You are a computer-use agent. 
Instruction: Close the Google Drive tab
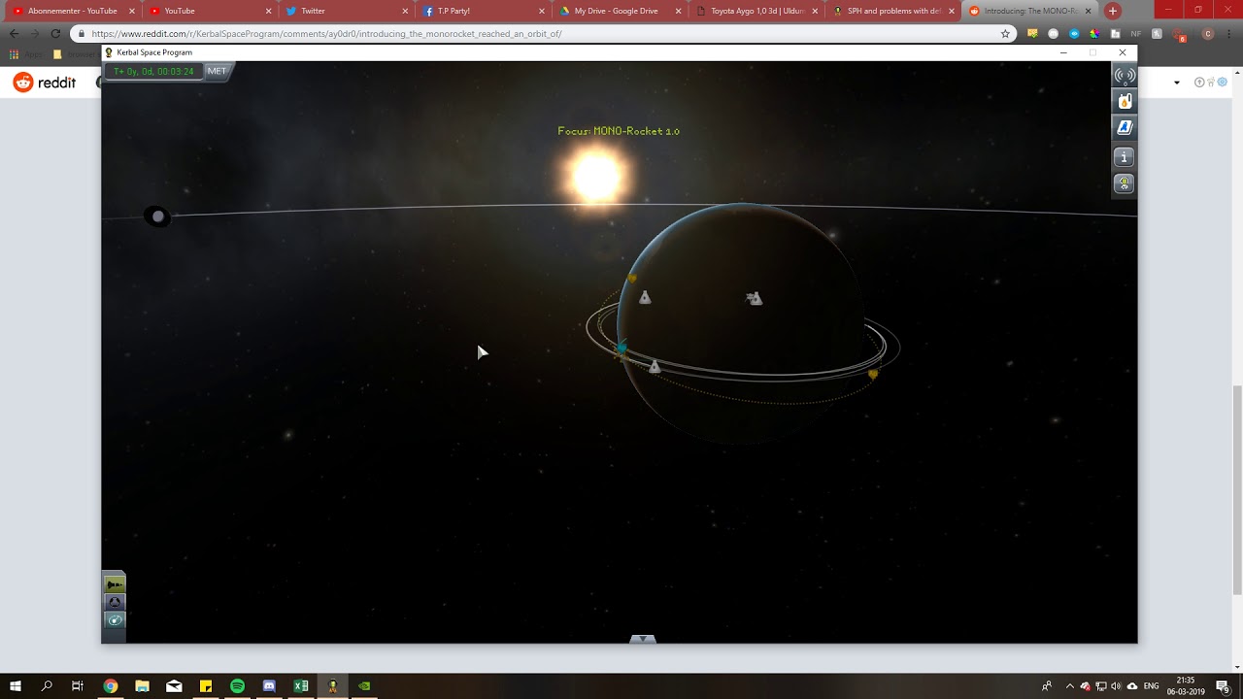pos(679,11)
